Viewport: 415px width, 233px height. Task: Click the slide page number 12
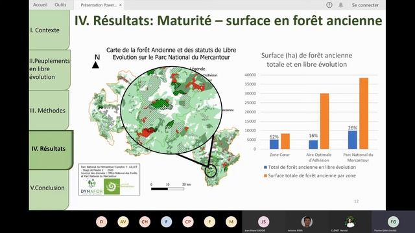[x=356, y=201]
